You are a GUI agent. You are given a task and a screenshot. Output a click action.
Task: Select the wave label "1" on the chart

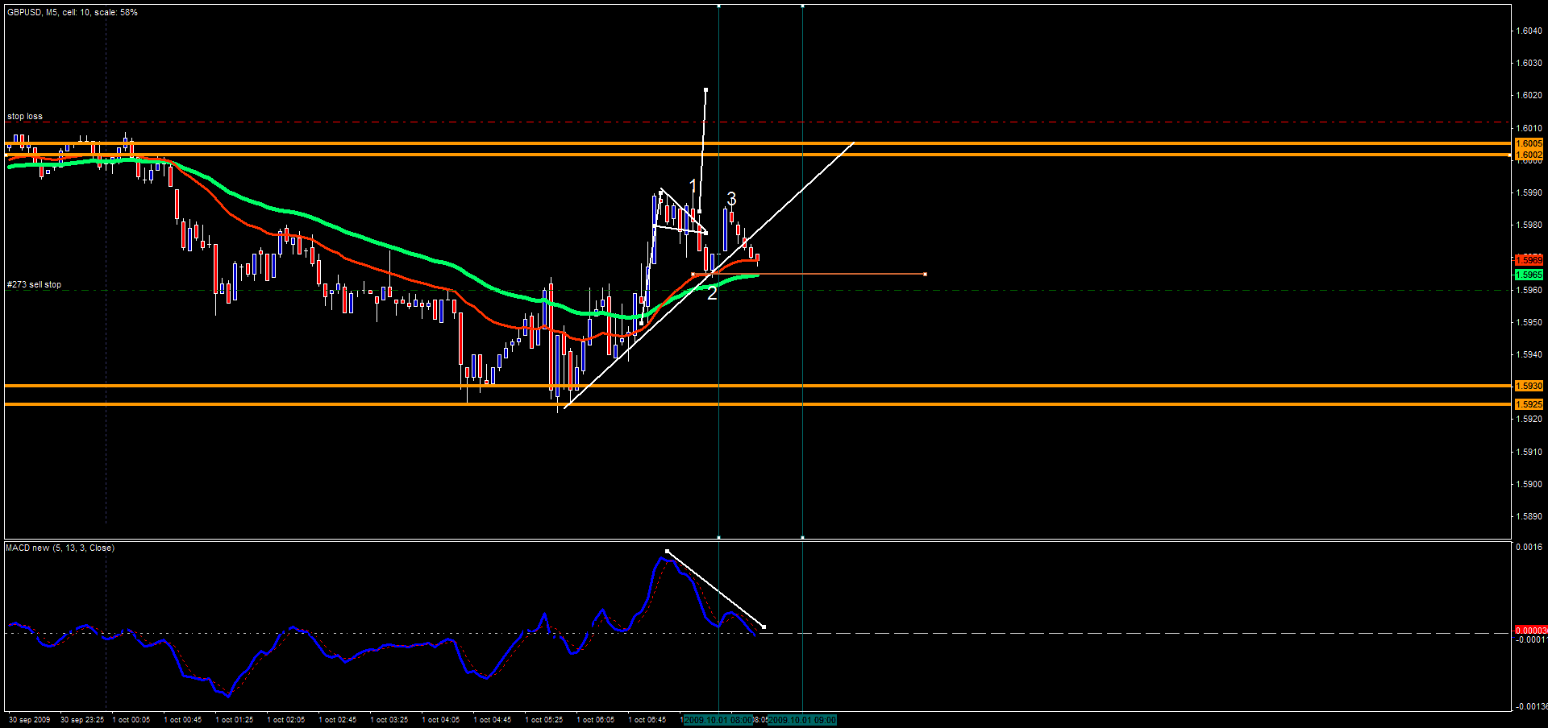(x=693, y=187)
